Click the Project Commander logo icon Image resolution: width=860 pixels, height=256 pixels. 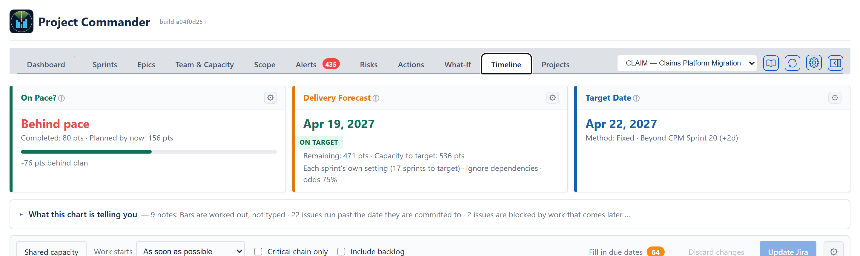21,21
